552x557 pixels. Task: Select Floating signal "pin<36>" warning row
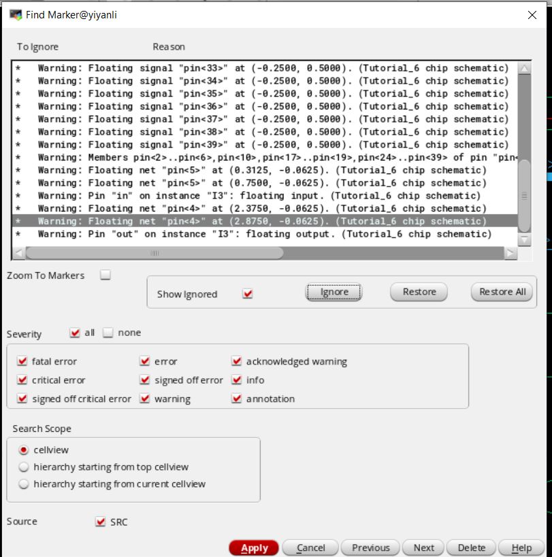point(264,107)
